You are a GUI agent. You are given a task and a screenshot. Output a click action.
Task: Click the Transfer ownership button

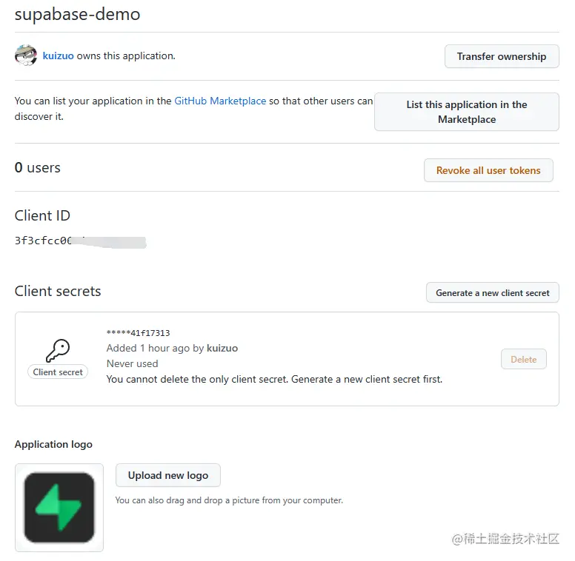(502, 56)
